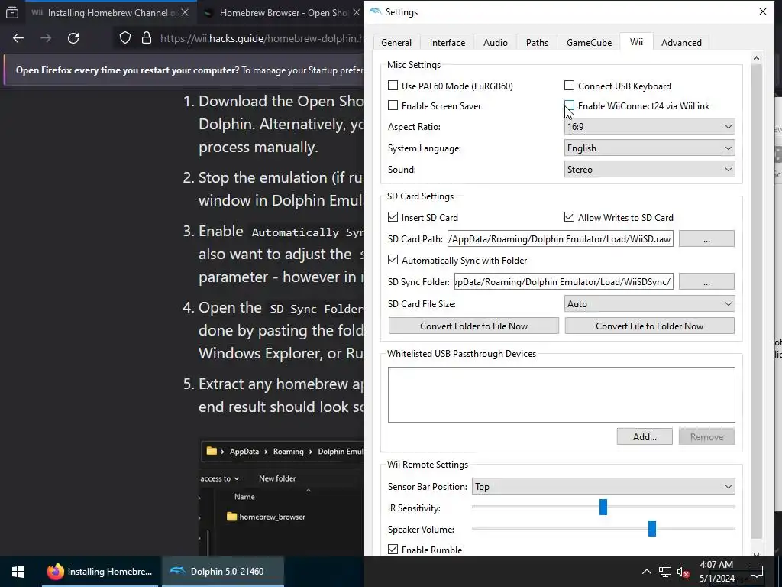Close the Homebrew Browser tab
The image size is (782, 587).
point(357,12)
